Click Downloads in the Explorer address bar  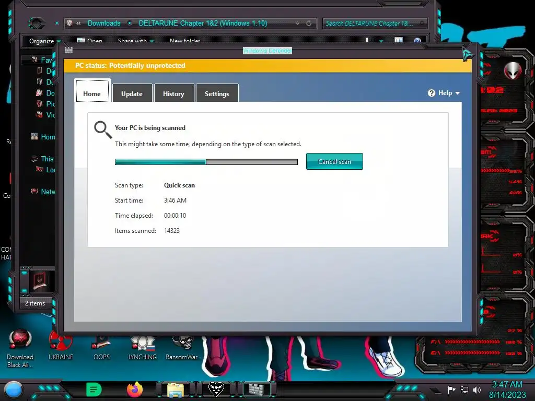coord(104,23)
